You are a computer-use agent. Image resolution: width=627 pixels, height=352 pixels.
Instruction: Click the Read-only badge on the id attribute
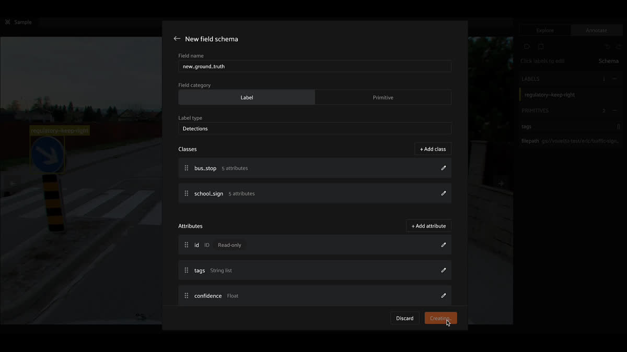[229, 245]
